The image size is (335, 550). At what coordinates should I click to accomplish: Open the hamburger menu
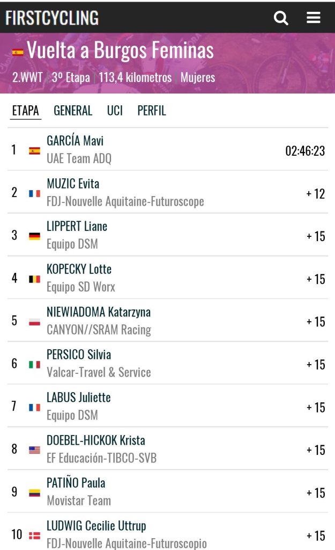pos(314,18)
